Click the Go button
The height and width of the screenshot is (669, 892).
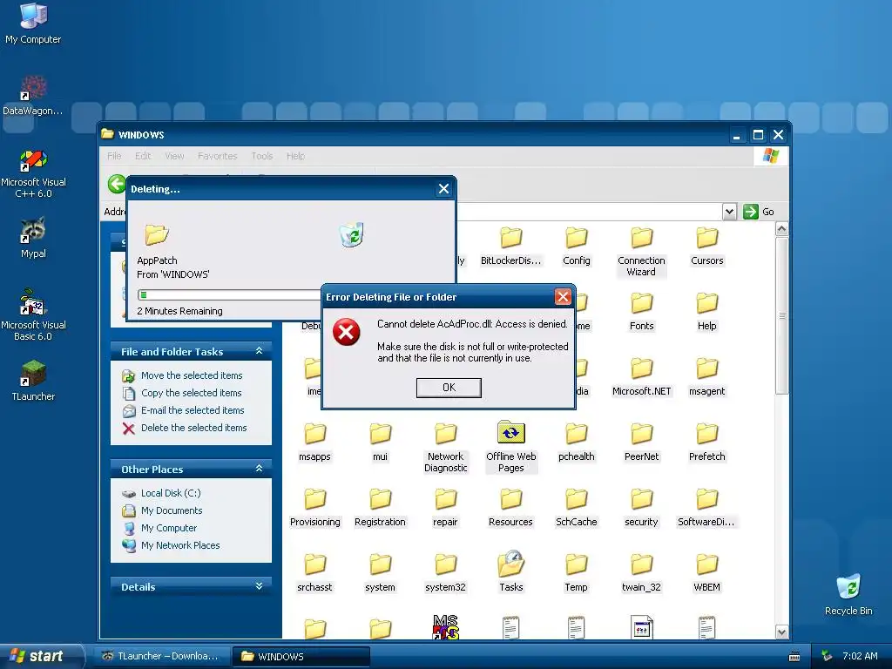759,212
